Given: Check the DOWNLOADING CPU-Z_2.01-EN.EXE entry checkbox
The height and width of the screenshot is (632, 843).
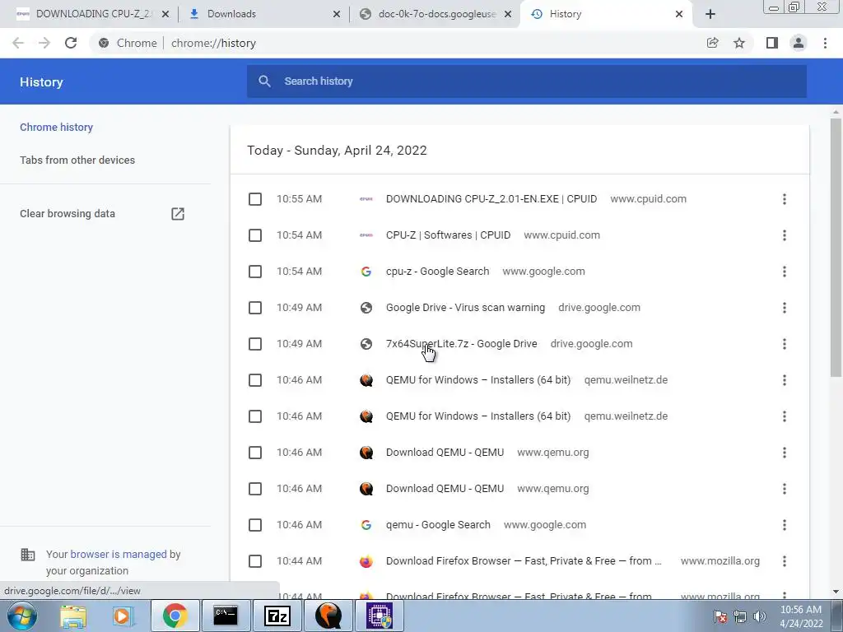Looking at the screenshot, I should pyautogui.click(x=255, y=199).
